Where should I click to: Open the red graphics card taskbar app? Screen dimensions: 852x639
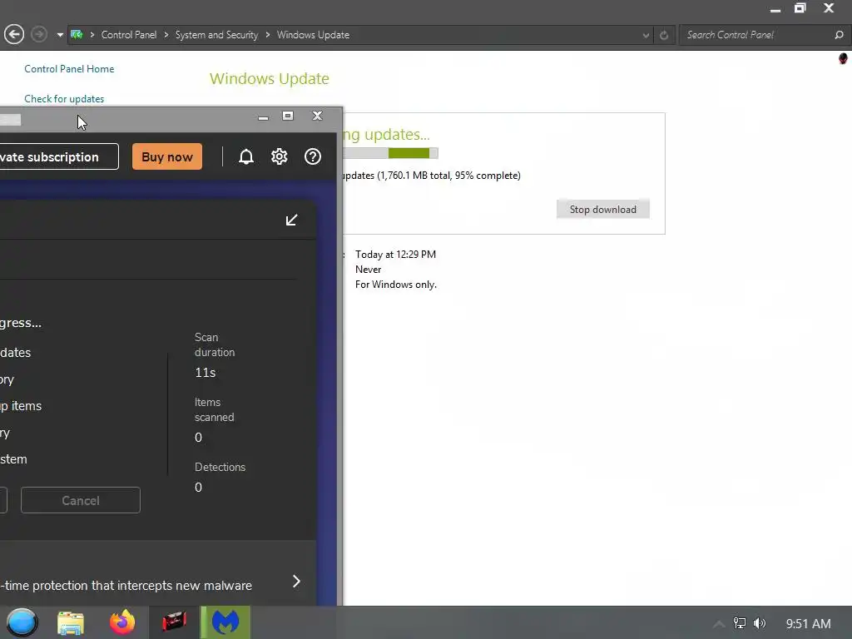[174, 622]
